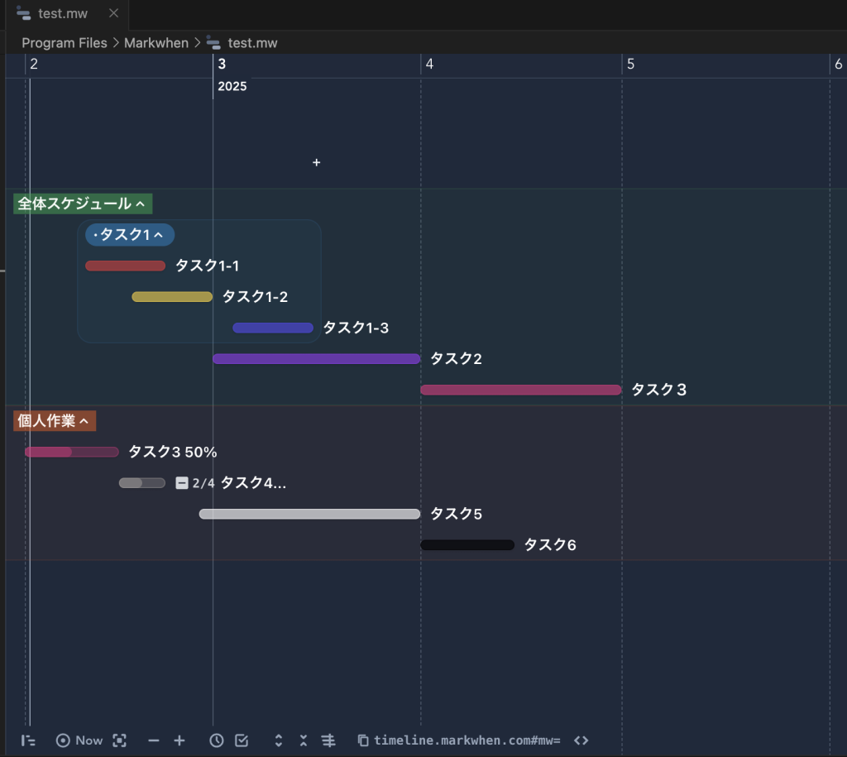Jump to Now on the timeline
The width and height of the screenshot is (847, 757).
click(79, 740)
